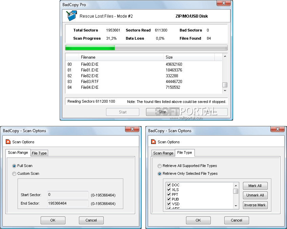Click the Files Found value 84
This screenshot has height=229, width=287.
point(209,38)
